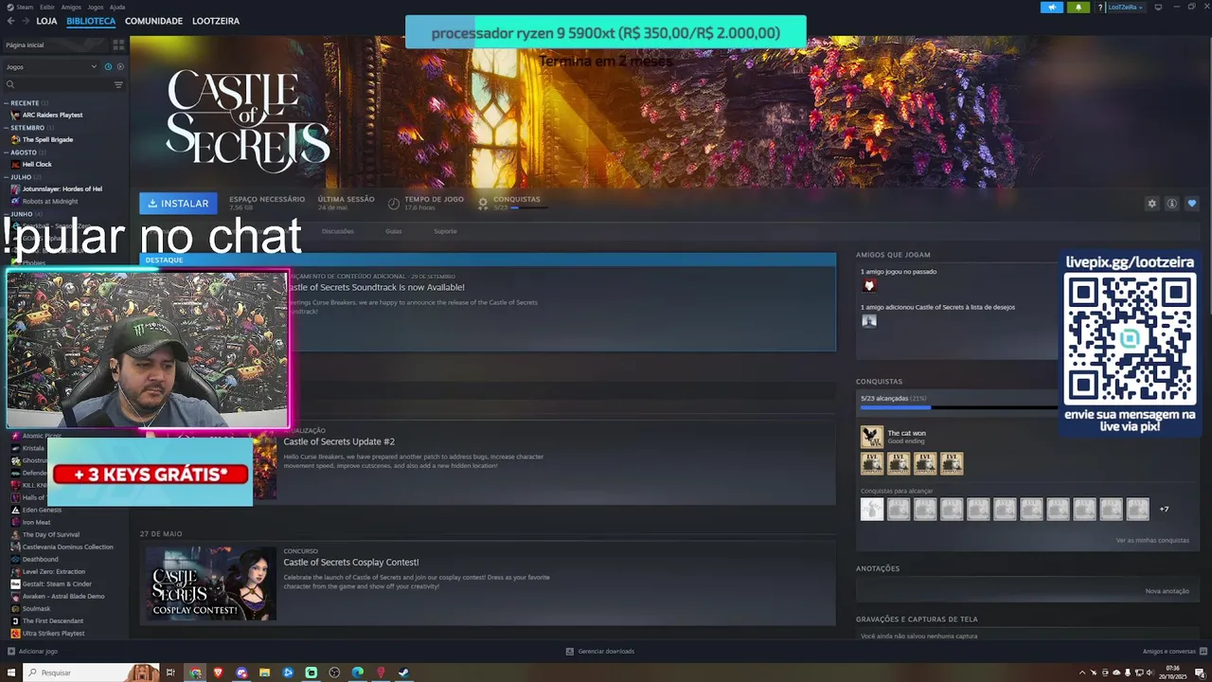Click the blue INSTALAR button
This screenshot has width=1212, height=682.
(x=178, y=203)
